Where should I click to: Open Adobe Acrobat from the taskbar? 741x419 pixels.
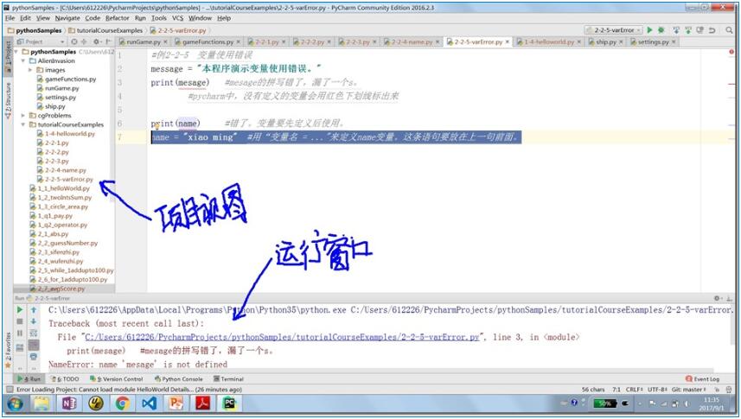202,403
